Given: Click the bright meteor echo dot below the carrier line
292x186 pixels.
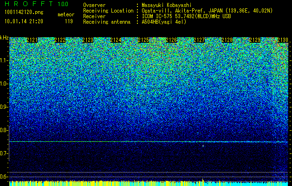Looking at the screenshot, I should [203, 146].
